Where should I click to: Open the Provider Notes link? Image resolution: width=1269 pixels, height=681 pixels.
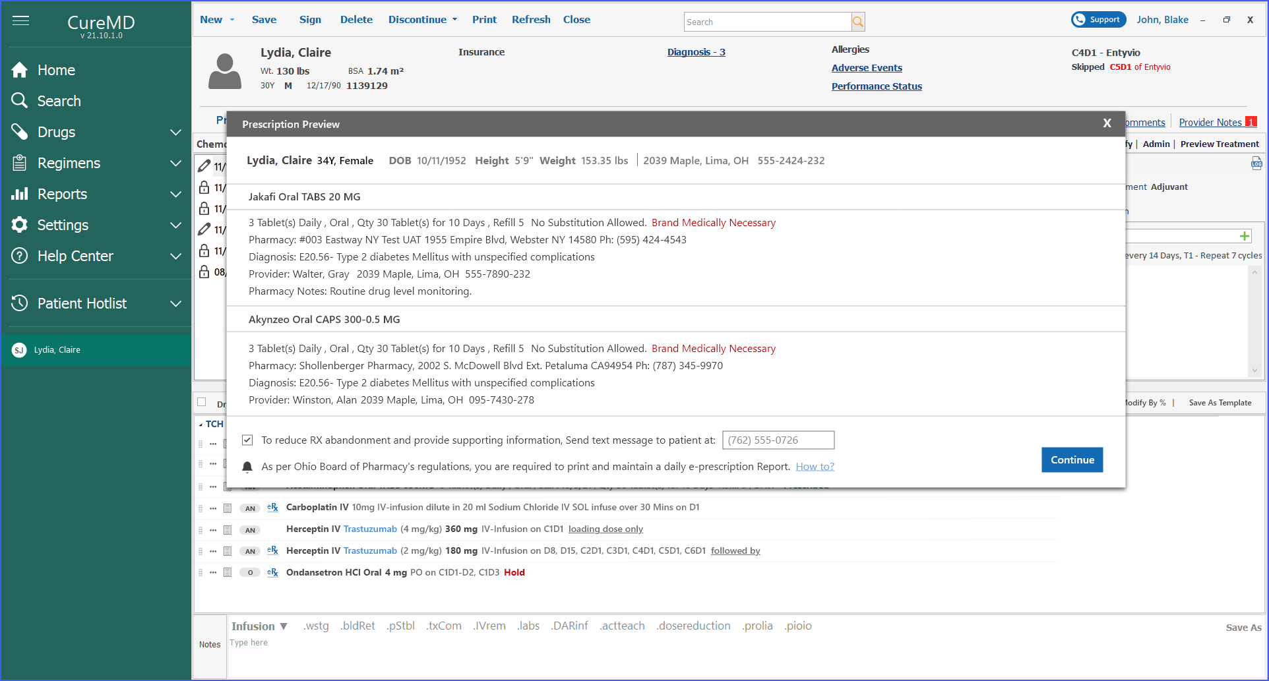click(x=1210, y=123)
